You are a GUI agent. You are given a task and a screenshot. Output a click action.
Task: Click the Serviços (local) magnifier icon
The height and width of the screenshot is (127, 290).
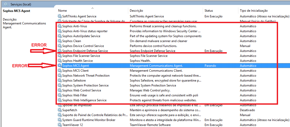[6, 4]
